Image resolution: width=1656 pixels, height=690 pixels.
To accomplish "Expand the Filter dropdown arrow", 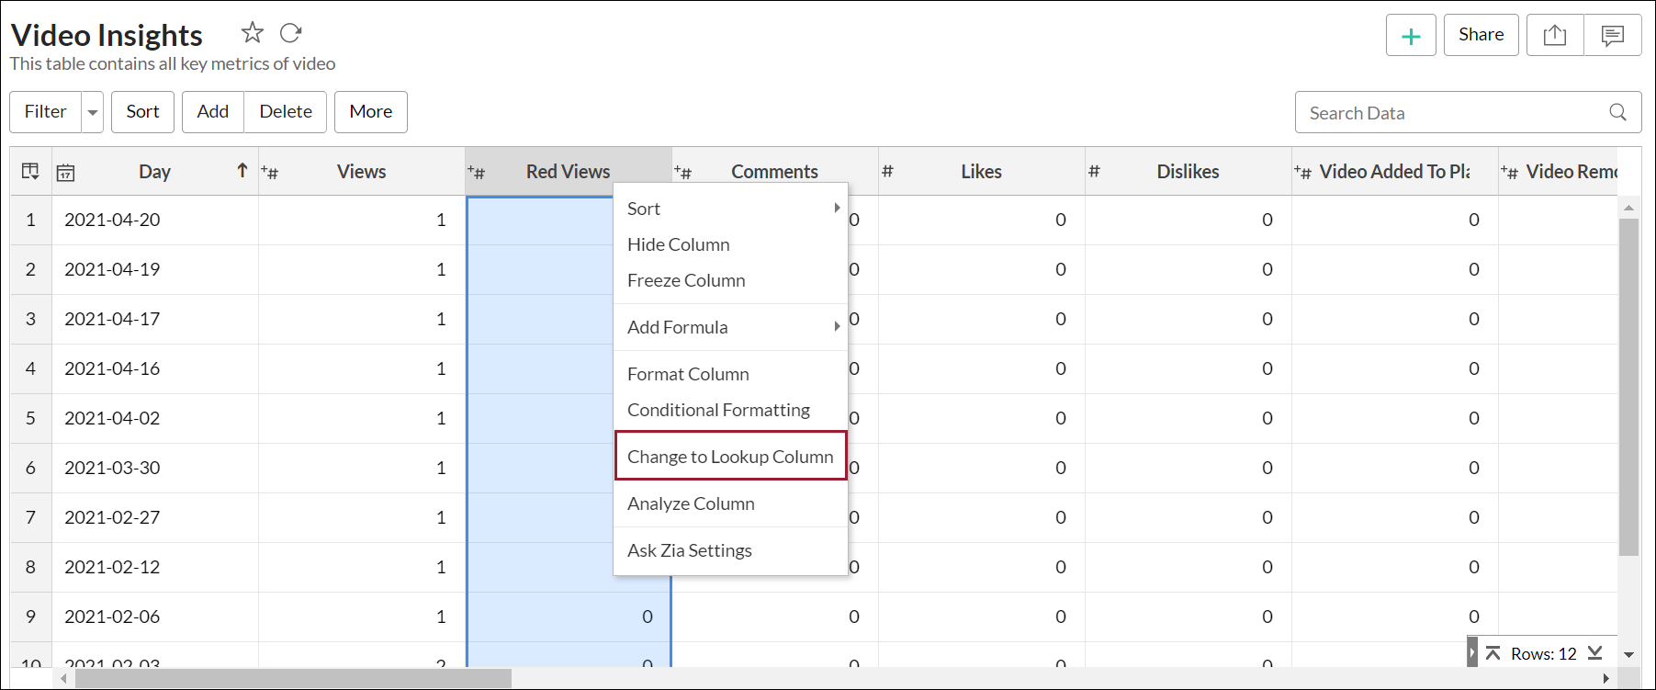I will [93, 112].
